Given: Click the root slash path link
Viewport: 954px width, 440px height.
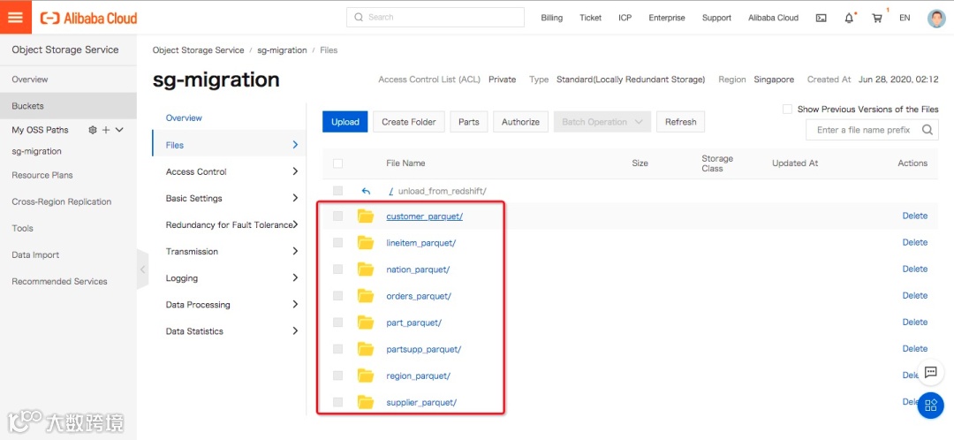Looking at the screenshot, I should point(390,191).
